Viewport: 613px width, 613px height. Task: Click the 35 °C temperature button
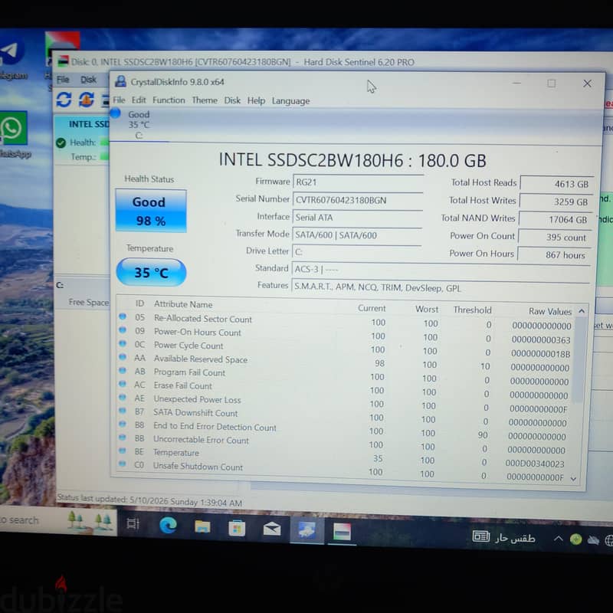click(151, 272)
